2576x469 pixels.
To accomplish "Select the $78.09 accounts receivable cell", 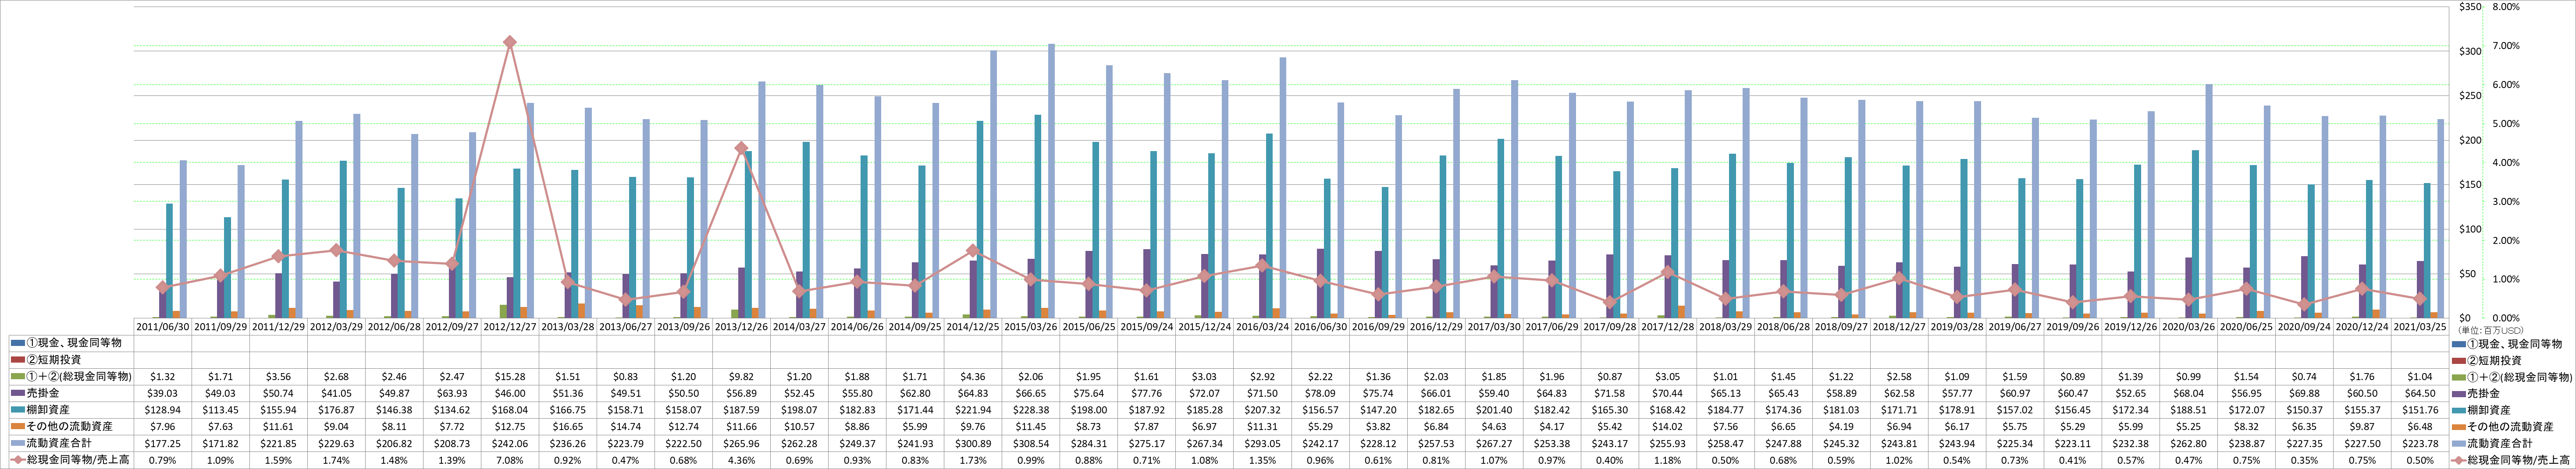I will (1320, 393).
